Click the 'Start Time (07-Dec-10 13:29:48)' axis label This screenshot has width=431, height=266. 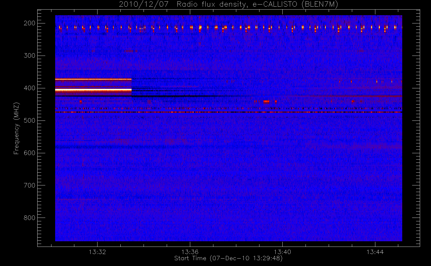228,258
